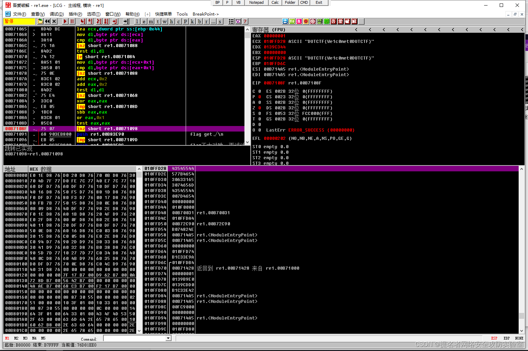Click the CMD quick button
This screenshot has width=528, height=351.
[304, 2]
